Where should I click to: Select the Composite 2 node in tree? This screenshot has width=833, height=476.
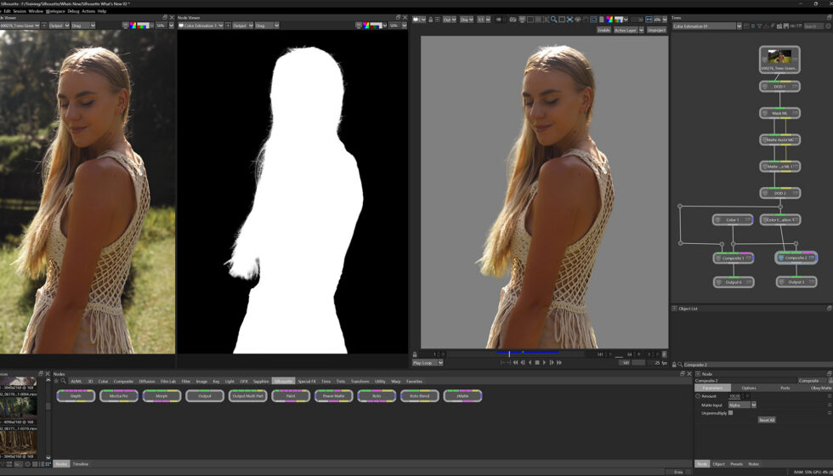pyautogui.click(x=796, y=258)
